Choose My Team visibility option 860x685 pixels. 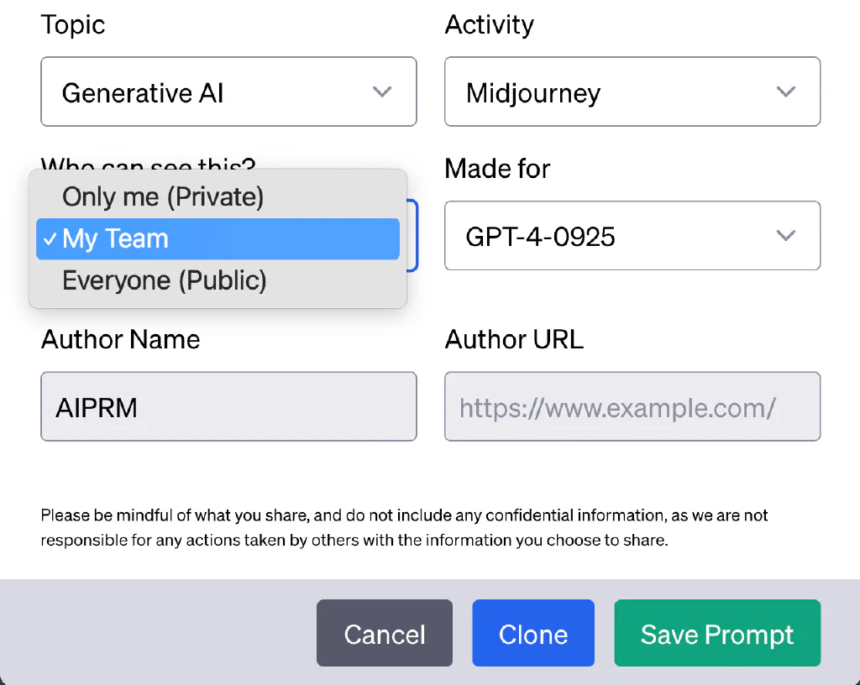pyautogui.click(x=217, y=239)
